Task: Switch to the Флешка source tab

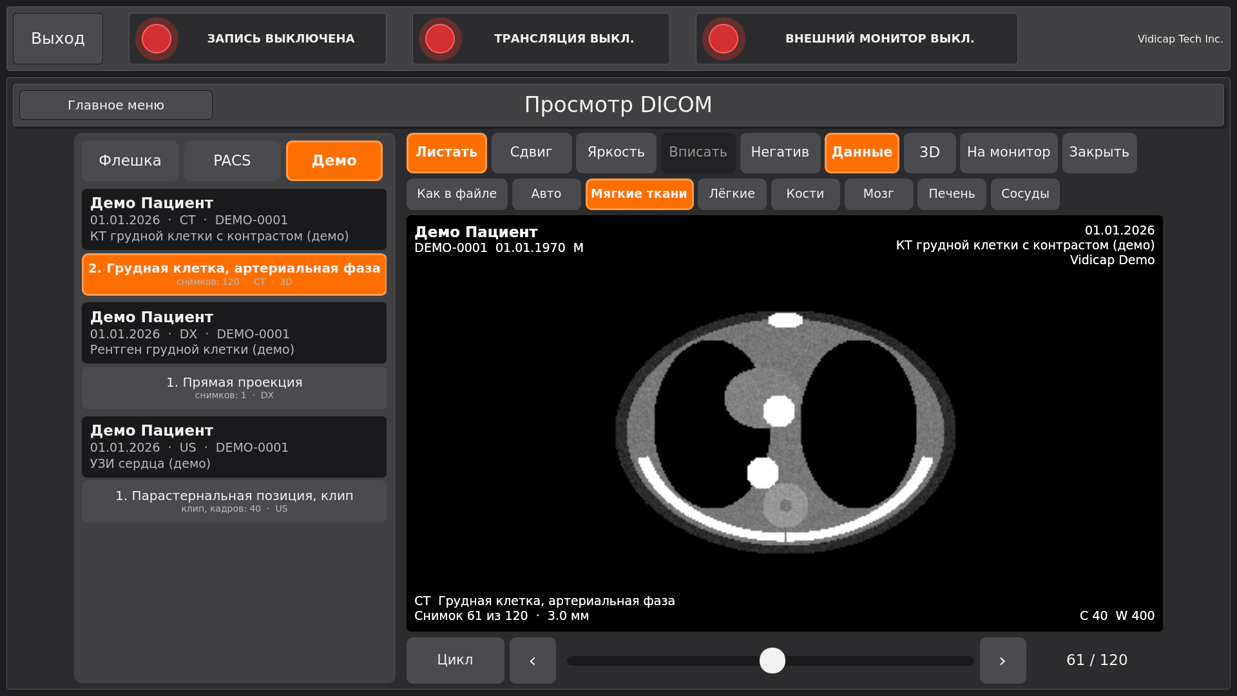Action: [x=130, y=160]
